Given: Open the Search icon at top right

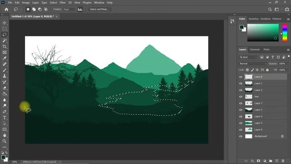Looking at the screenshot, I should 270,9.
